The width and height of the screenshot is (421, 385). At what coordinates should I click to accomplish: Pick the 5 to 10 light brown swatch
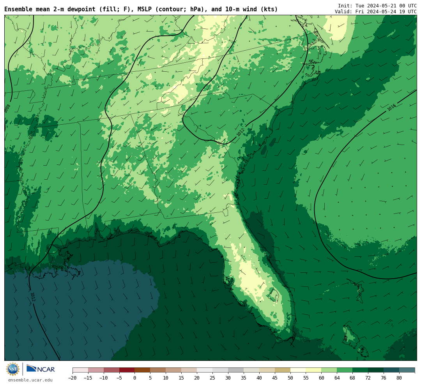(158, 370)
